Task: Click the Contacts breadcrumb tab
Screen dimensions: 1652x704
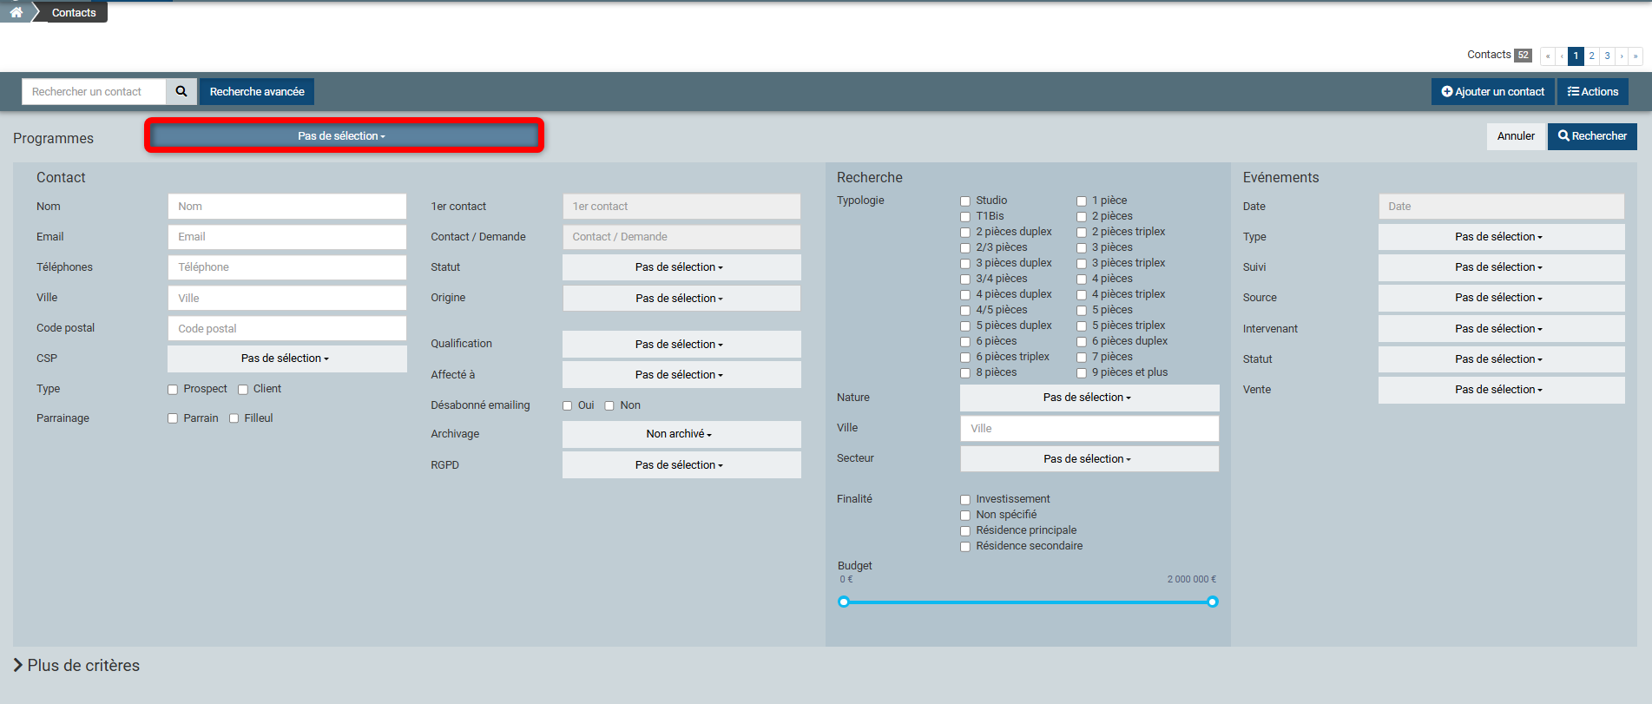Action: (74, 12)
